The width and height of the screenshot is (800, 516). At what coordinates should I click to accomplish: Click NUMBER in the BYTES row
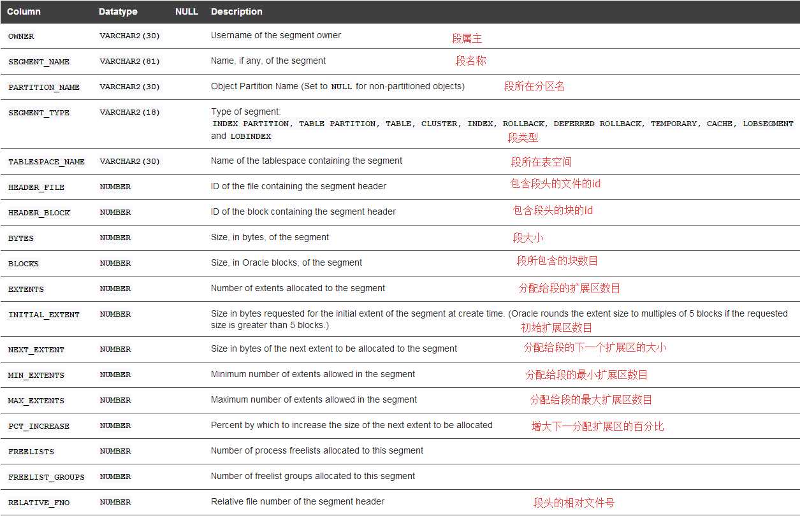115,238
